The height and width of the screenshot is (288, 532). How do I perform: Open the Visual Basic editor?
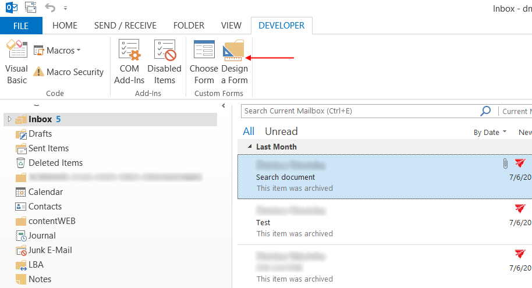tap(16, 62)
